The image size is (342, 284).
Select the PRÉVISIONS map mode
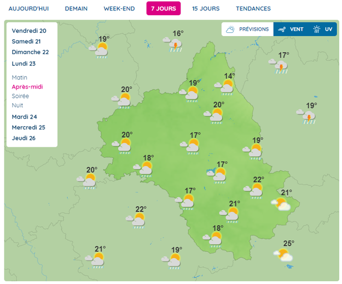coord(247,29)
